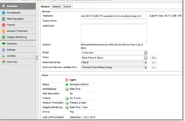Click the Web Reputation 'On' value
The width and height of the screenshot is (185, 121).
[x=71, y=93]
